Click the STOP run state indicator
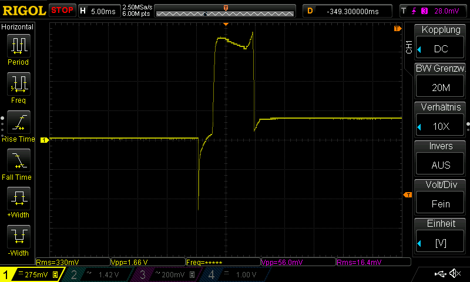Screen dimensions: 470x282 click(62, 11)
